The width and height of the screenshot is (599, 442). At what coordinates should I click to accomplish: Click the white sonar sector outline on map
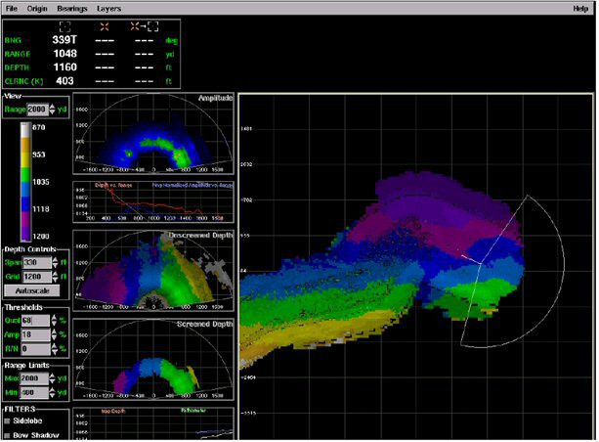513,271
